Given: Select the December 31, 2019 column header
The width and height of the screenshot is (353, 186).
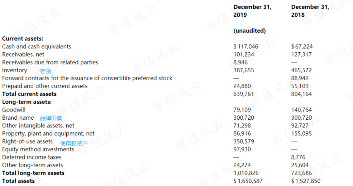Looking at the screenshot, I should pos(252,11).
